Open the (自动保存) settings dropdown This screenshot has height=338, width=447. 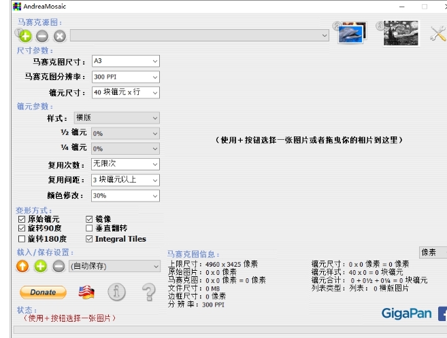(x=114, y=266)
